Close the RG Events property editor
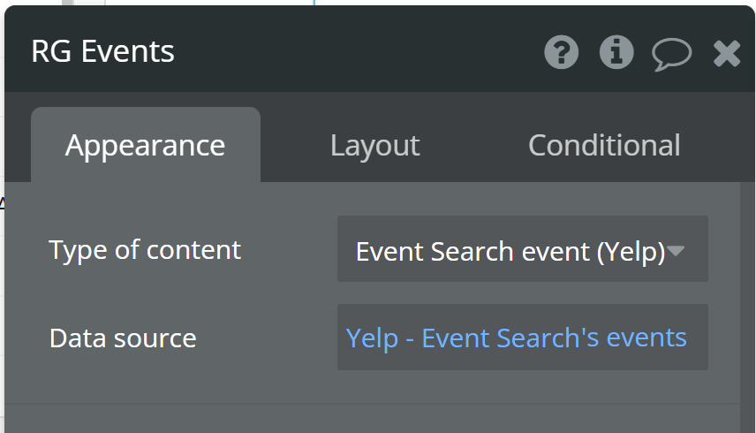756x433 pixels. pyautogui.click(x=727, y=54)
